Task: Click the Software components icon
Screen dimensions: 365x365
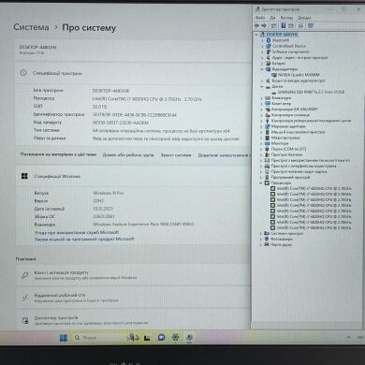Action: click(269, 51)
